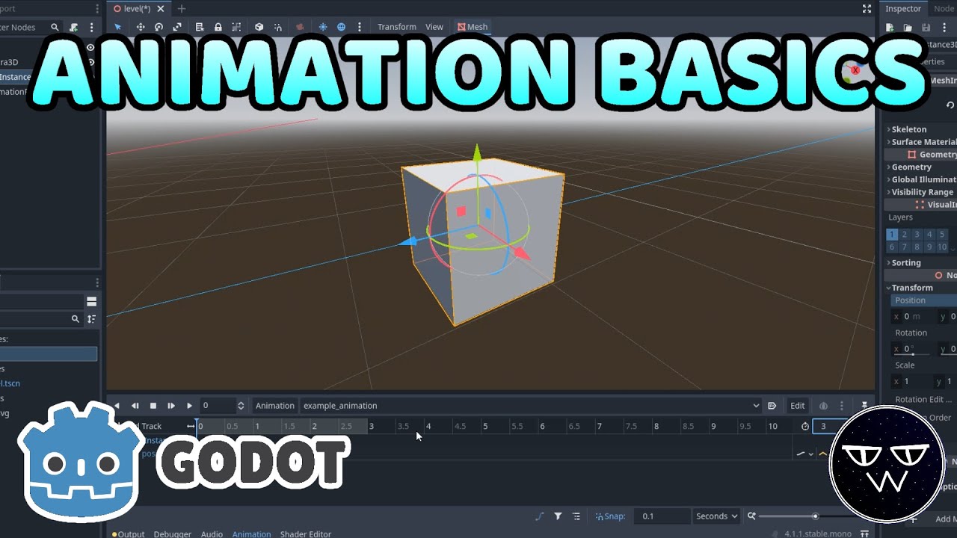Select the Move Mode tool

click(140, 27)
